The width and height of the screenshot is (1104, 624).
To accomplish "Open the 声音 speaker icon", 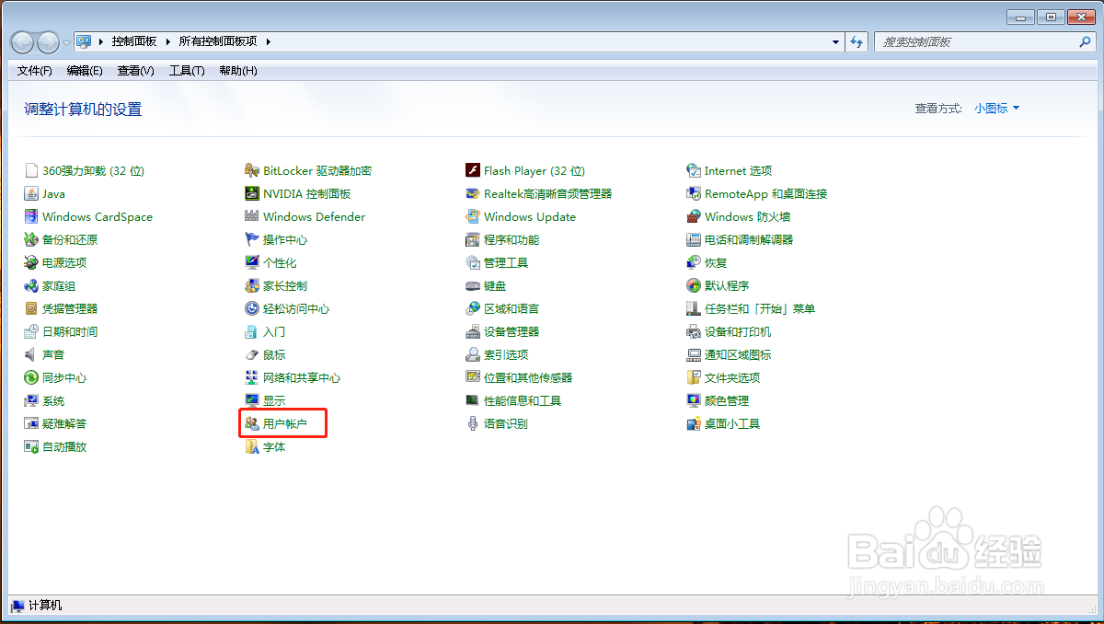I will [x=31, y=354].
